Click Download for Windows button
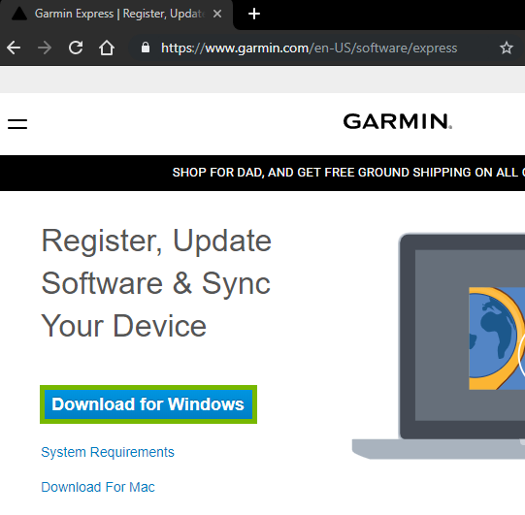 coord(148,404)
